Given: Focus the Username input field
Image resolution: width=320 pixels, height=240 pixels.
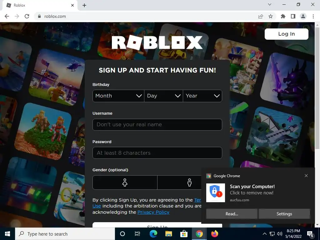Looking at the screenshot, I should (157, 124).
